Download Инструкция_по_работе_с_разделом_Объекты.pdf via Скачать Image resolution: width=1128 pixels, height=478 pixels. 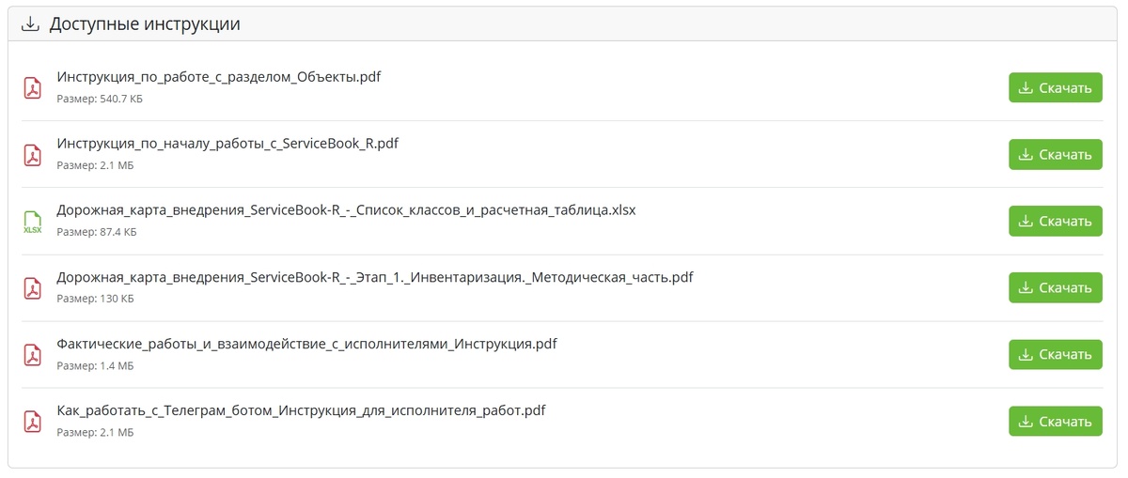pos(1055,88)
